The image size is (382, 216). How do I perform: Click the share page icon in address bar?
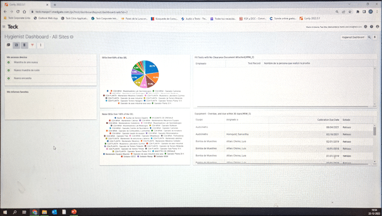click(343, 12)
